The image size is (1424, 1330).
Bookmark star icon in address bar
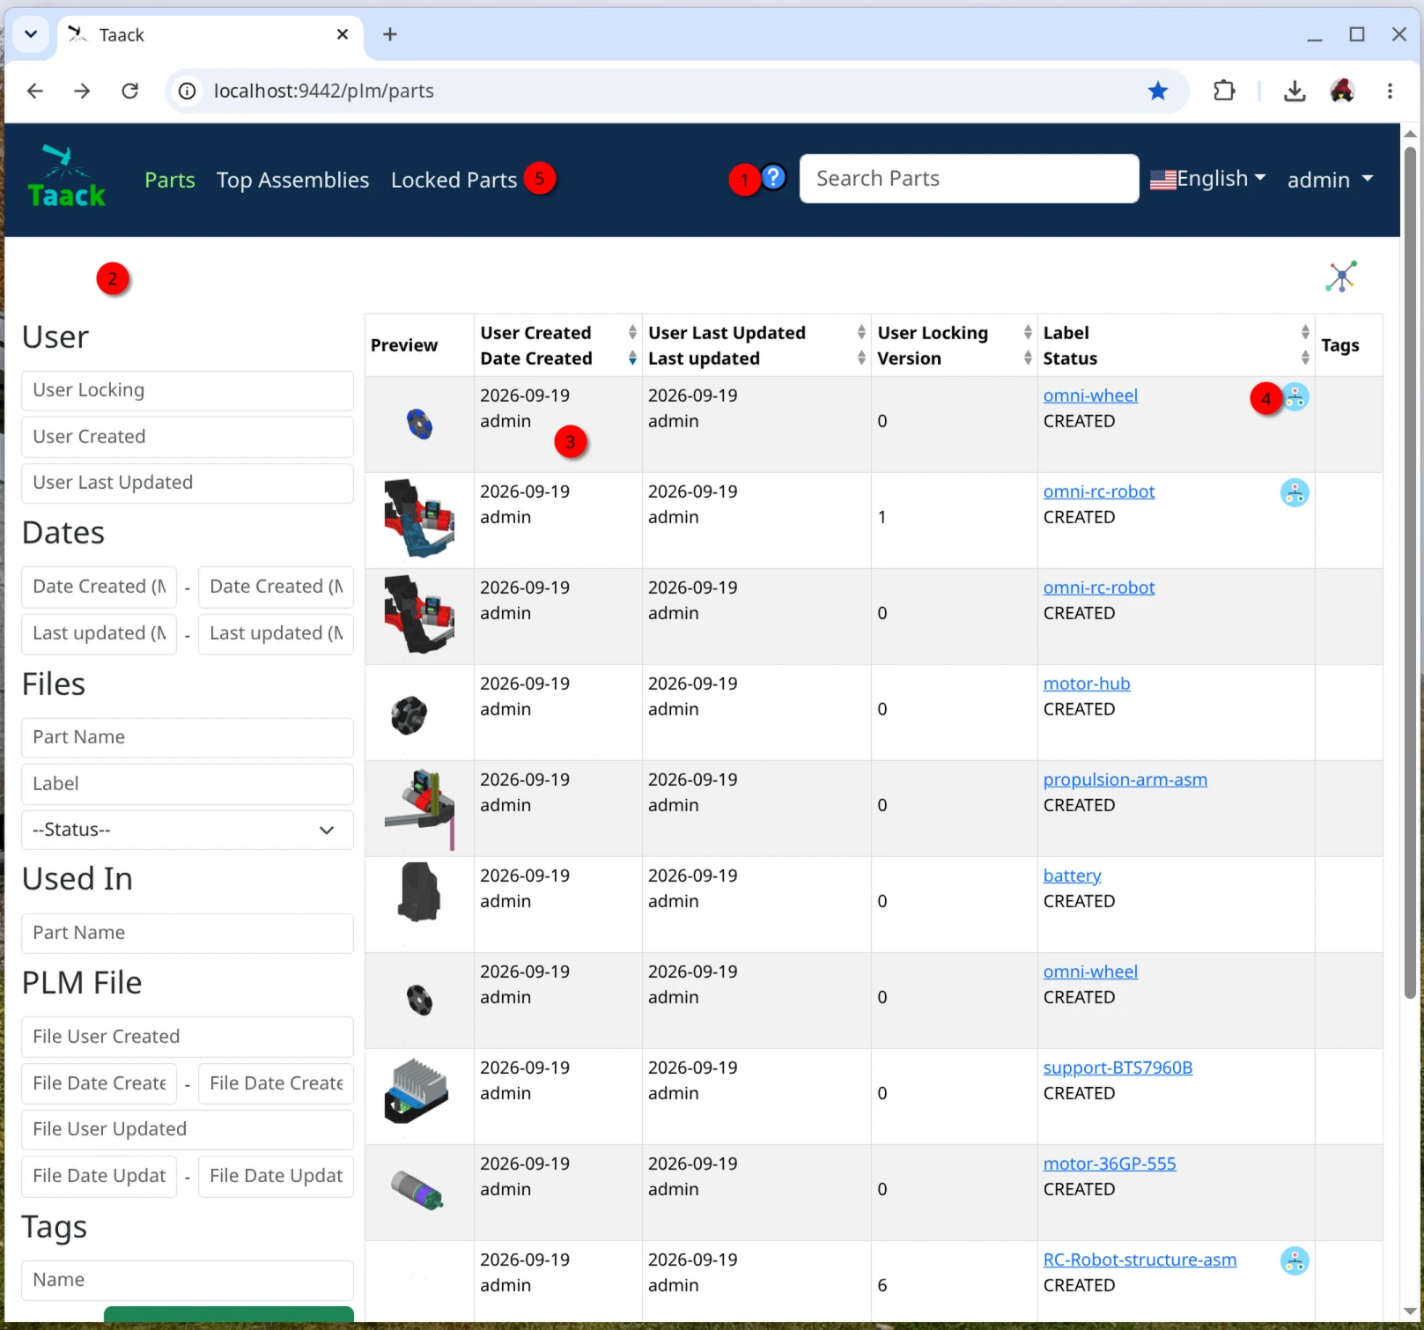click(x=1158, y=91)
